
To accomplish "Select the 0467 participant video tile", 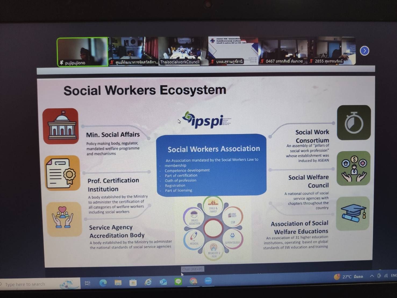I will (x=283, y=51).
